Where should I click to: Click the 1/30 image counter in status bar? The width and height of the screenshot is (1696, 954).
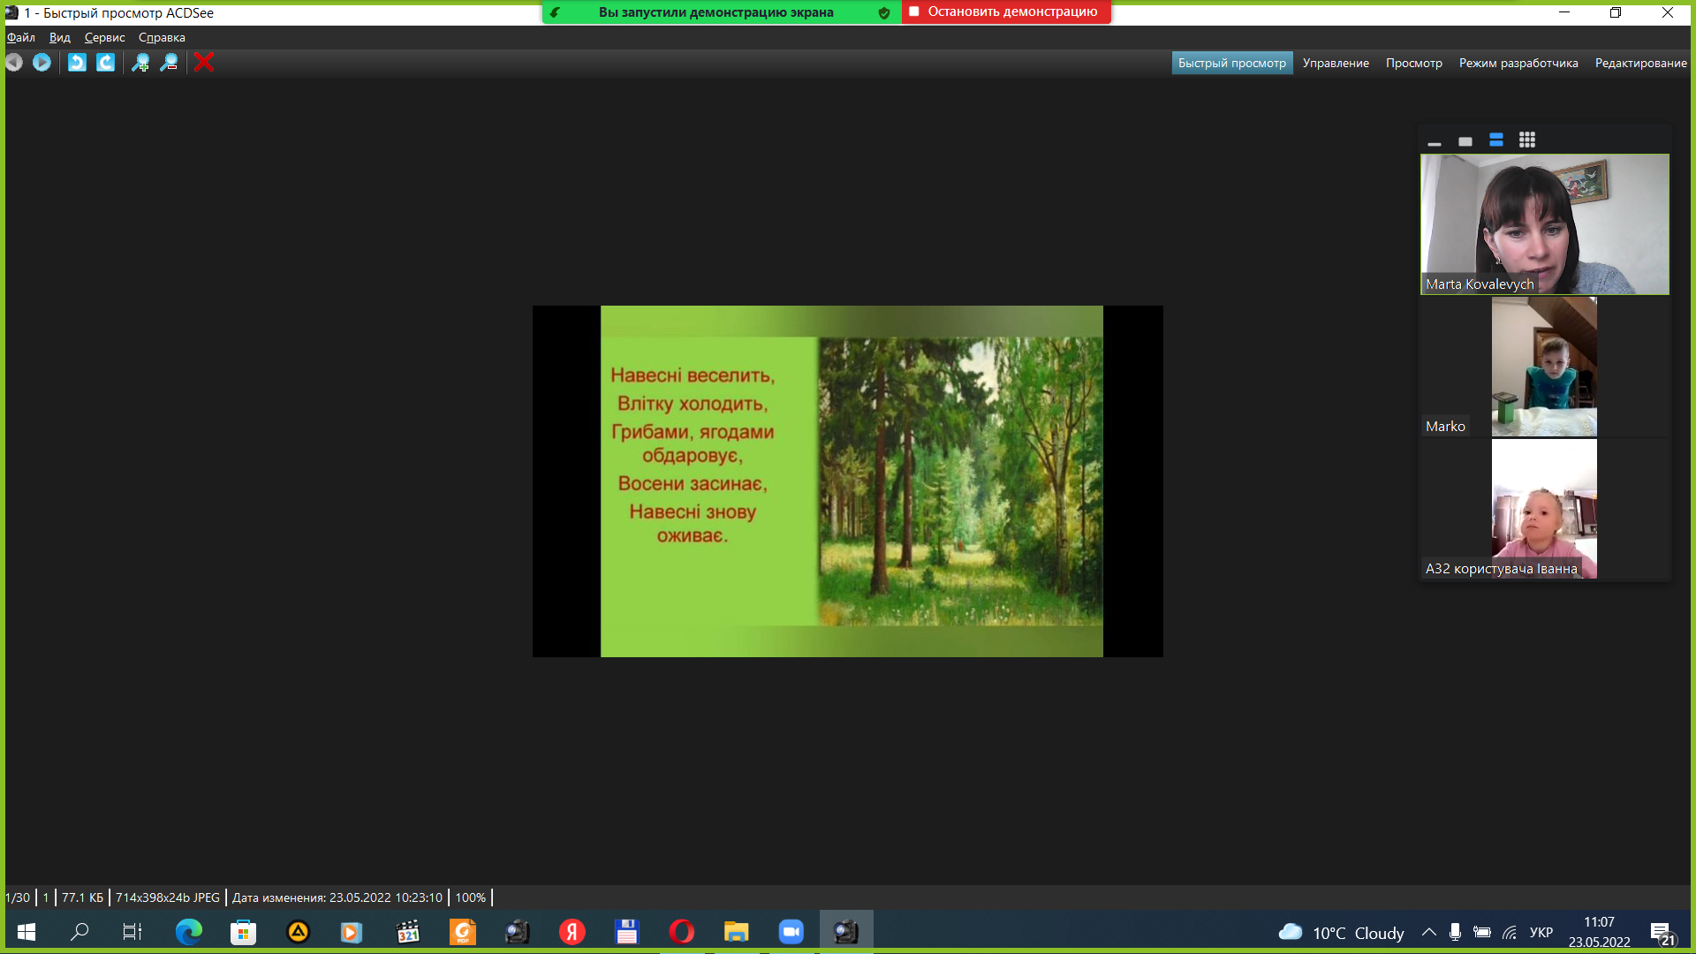(x=18, y=897)
